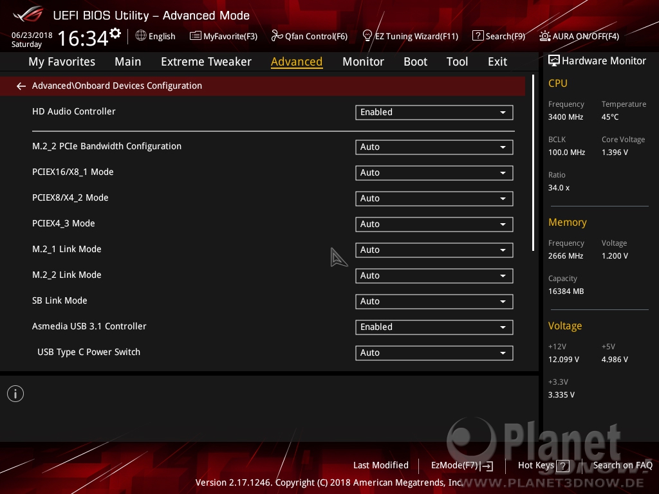Viewport: 659px width, 494px height.
Task: Open M.2_2 PCIe Bandwidth Configuration dropdown
Action: pyautogui.click(x=434, y=147)
